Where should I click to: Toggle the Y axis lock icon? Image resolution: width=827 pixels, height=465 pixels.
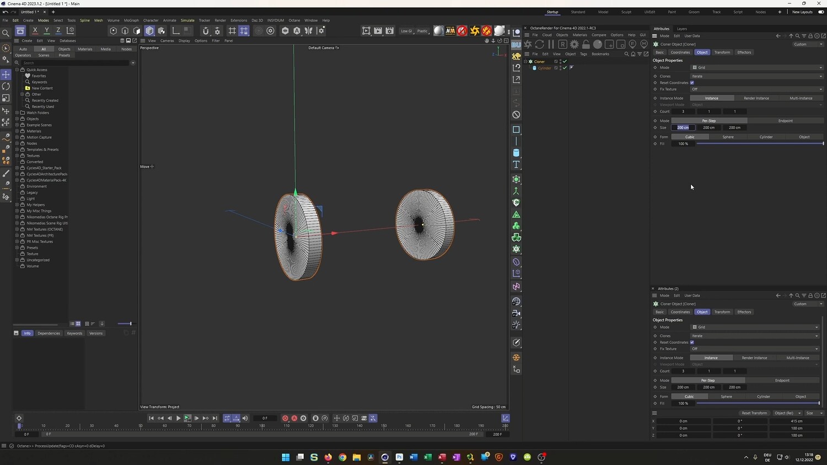[46, 31]
